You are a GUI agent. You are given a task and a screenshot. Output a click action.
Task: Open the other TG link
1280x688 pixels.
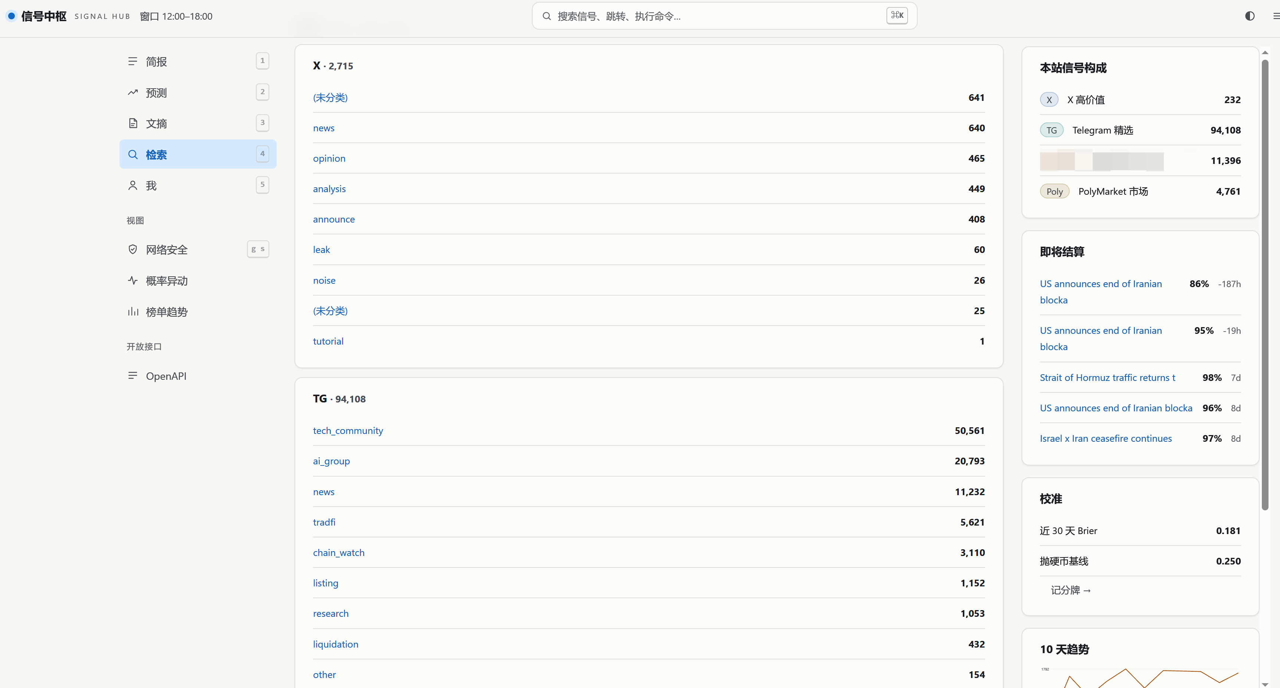324,675
